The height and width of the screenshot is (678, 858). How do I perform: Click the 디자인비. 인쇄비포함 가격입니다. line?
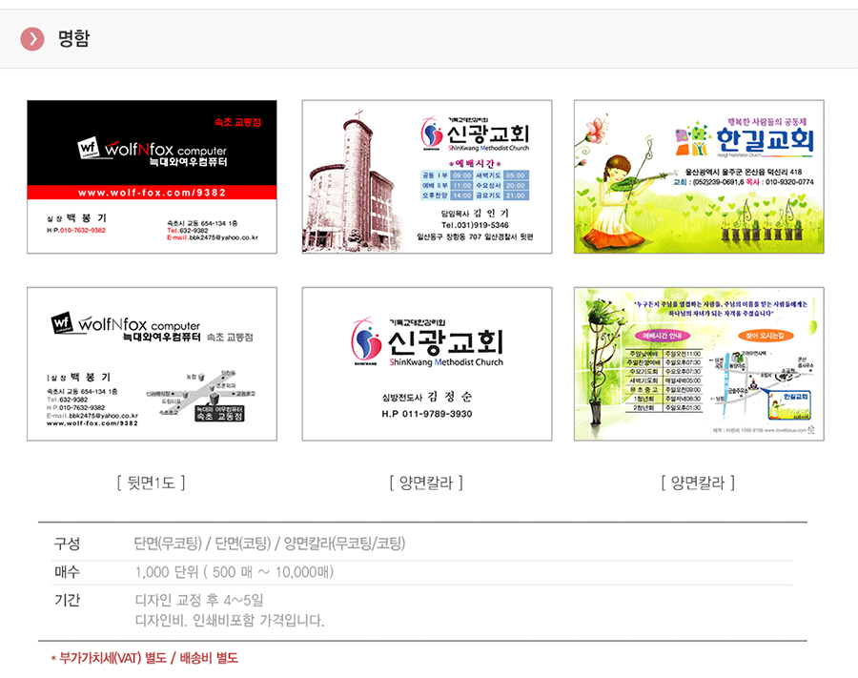230,621
